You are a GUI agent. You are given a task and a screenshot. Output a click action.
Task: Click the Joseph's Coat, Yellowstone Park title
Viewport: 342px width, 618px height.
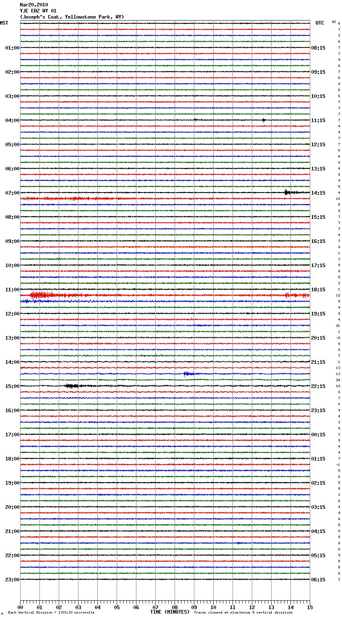click(72, 17)
